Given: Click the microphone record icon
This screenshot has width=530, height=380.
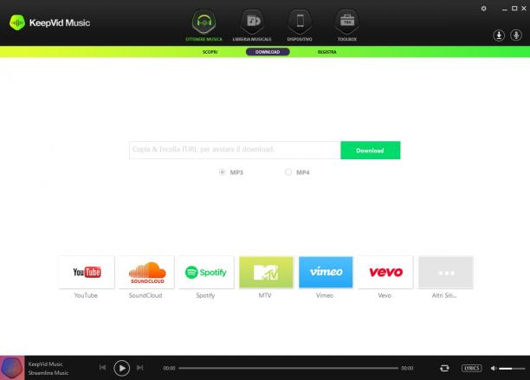Looking at the screenshot, I should tap(516, 35).
